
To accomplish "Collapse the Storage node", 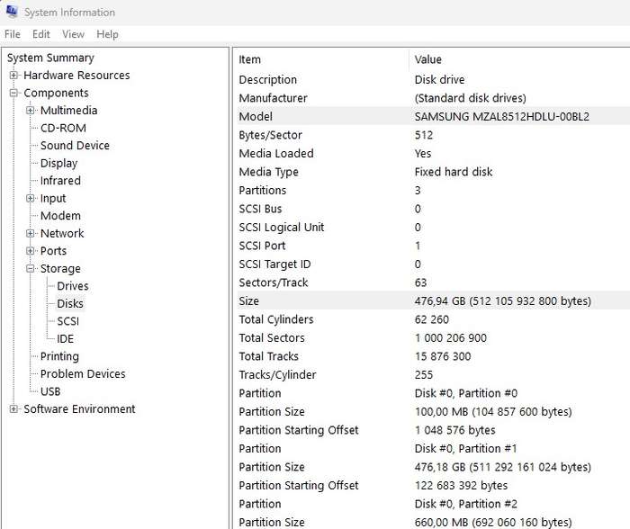I will tap(30, 268).
